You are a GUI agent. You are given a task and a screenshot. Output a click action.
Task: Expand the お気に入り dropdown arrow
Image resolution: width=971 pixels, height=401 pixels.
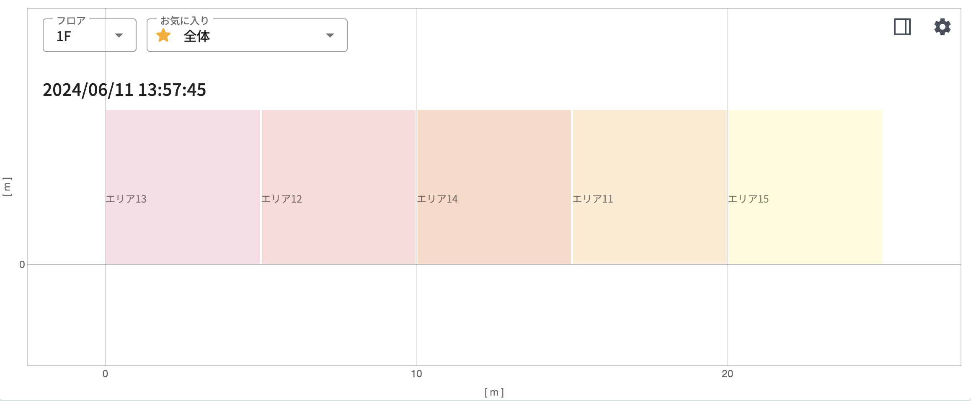[330, 36]
